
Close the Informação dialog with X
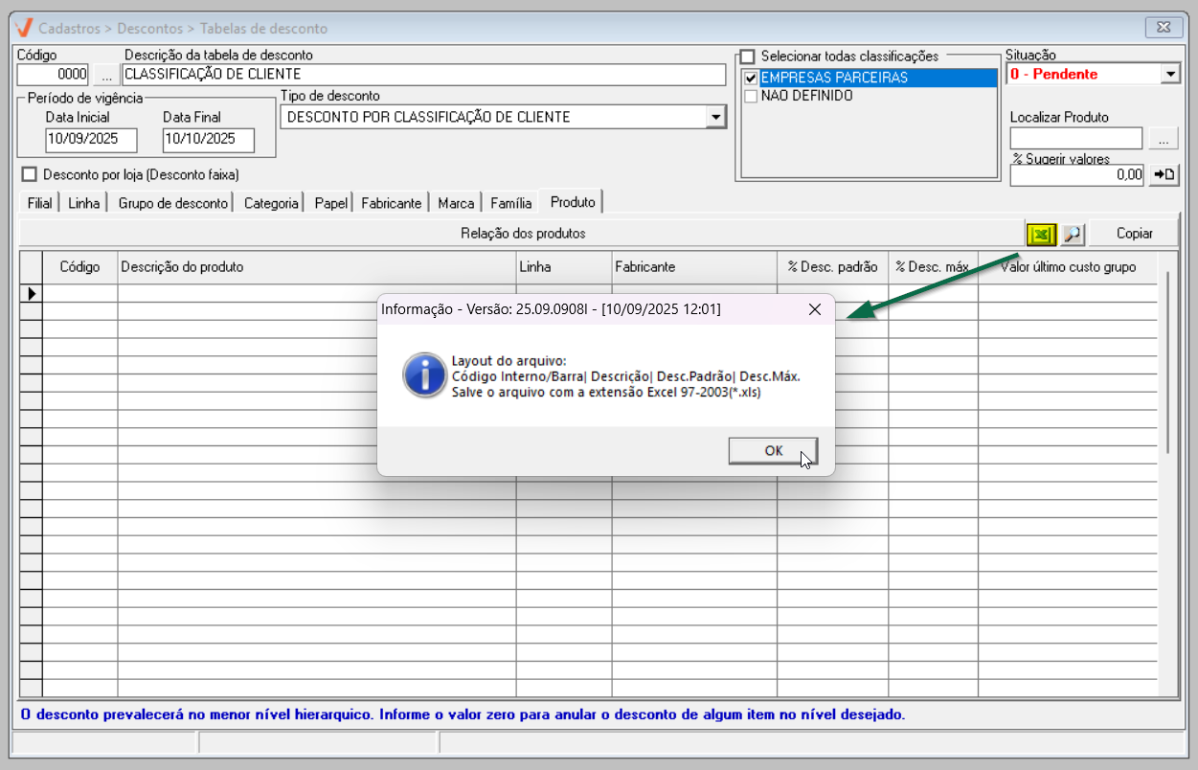(x=815, y=309)
